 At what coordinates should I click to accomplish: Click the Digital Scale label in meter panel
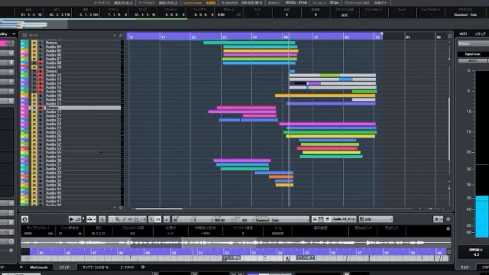click(473, 54)
